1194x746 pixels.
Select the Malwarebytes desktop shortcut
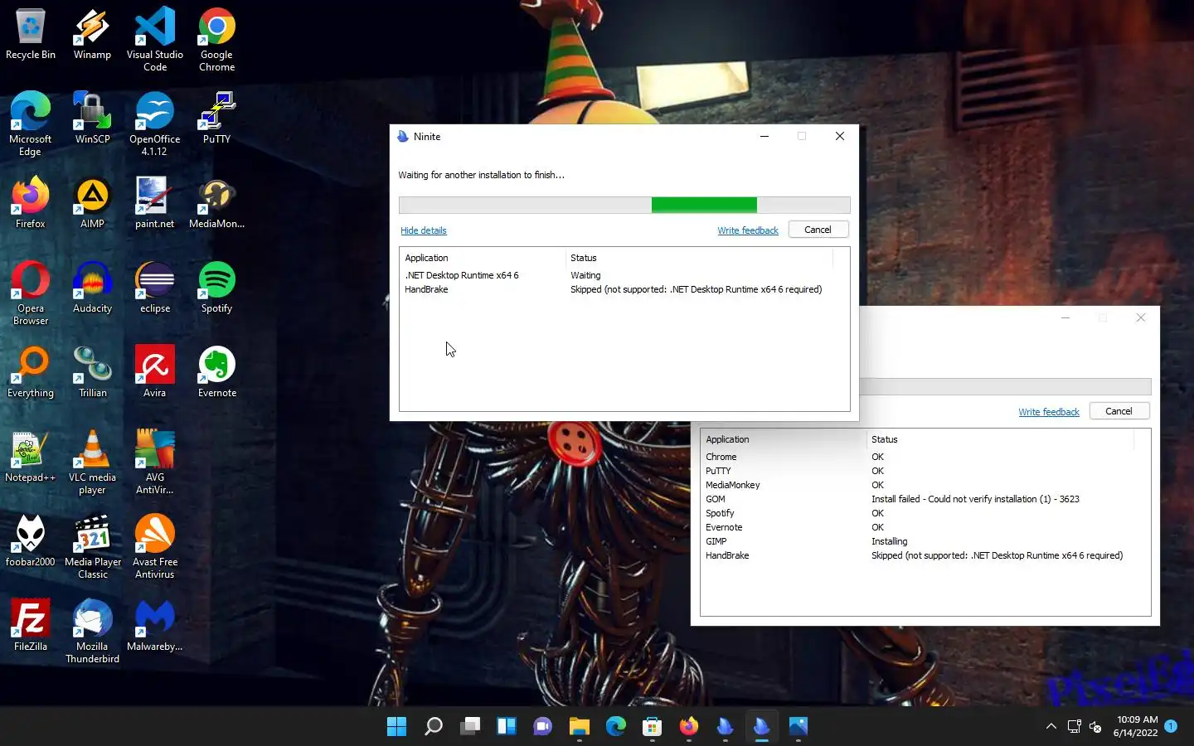[155, 625]
